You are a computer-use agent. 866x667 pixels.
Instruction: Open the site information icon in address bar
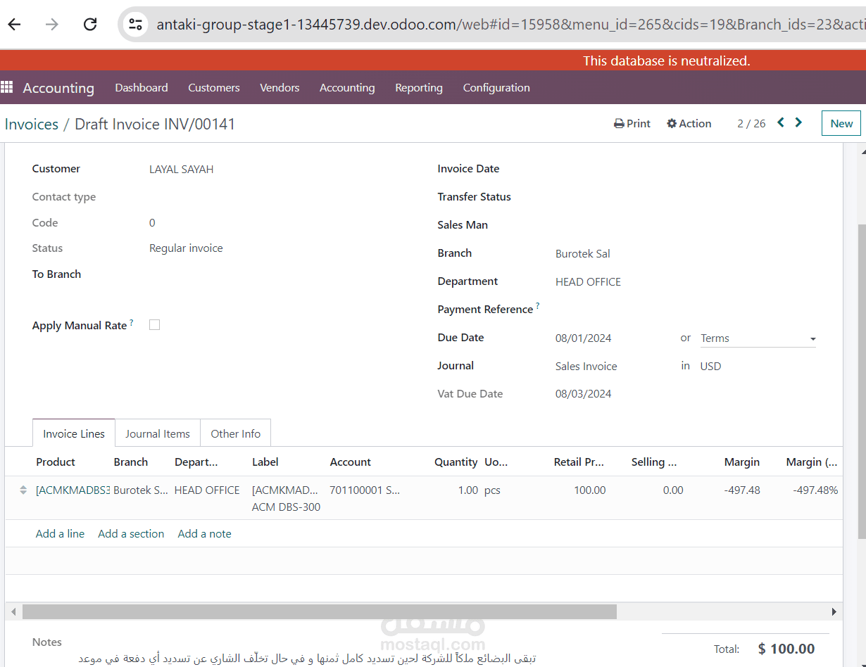click(135, 25)
